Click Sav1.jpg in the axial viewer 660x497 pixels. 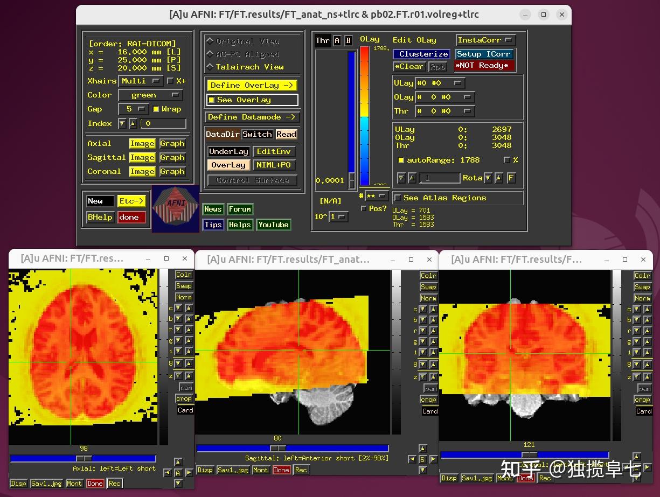[46, 484]
